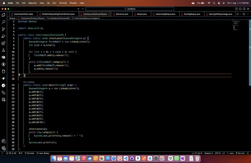Image resolution: width=251 pixels, height=163 pixels.
Task: Click the Manage gear icon
Action: (3, 148)
